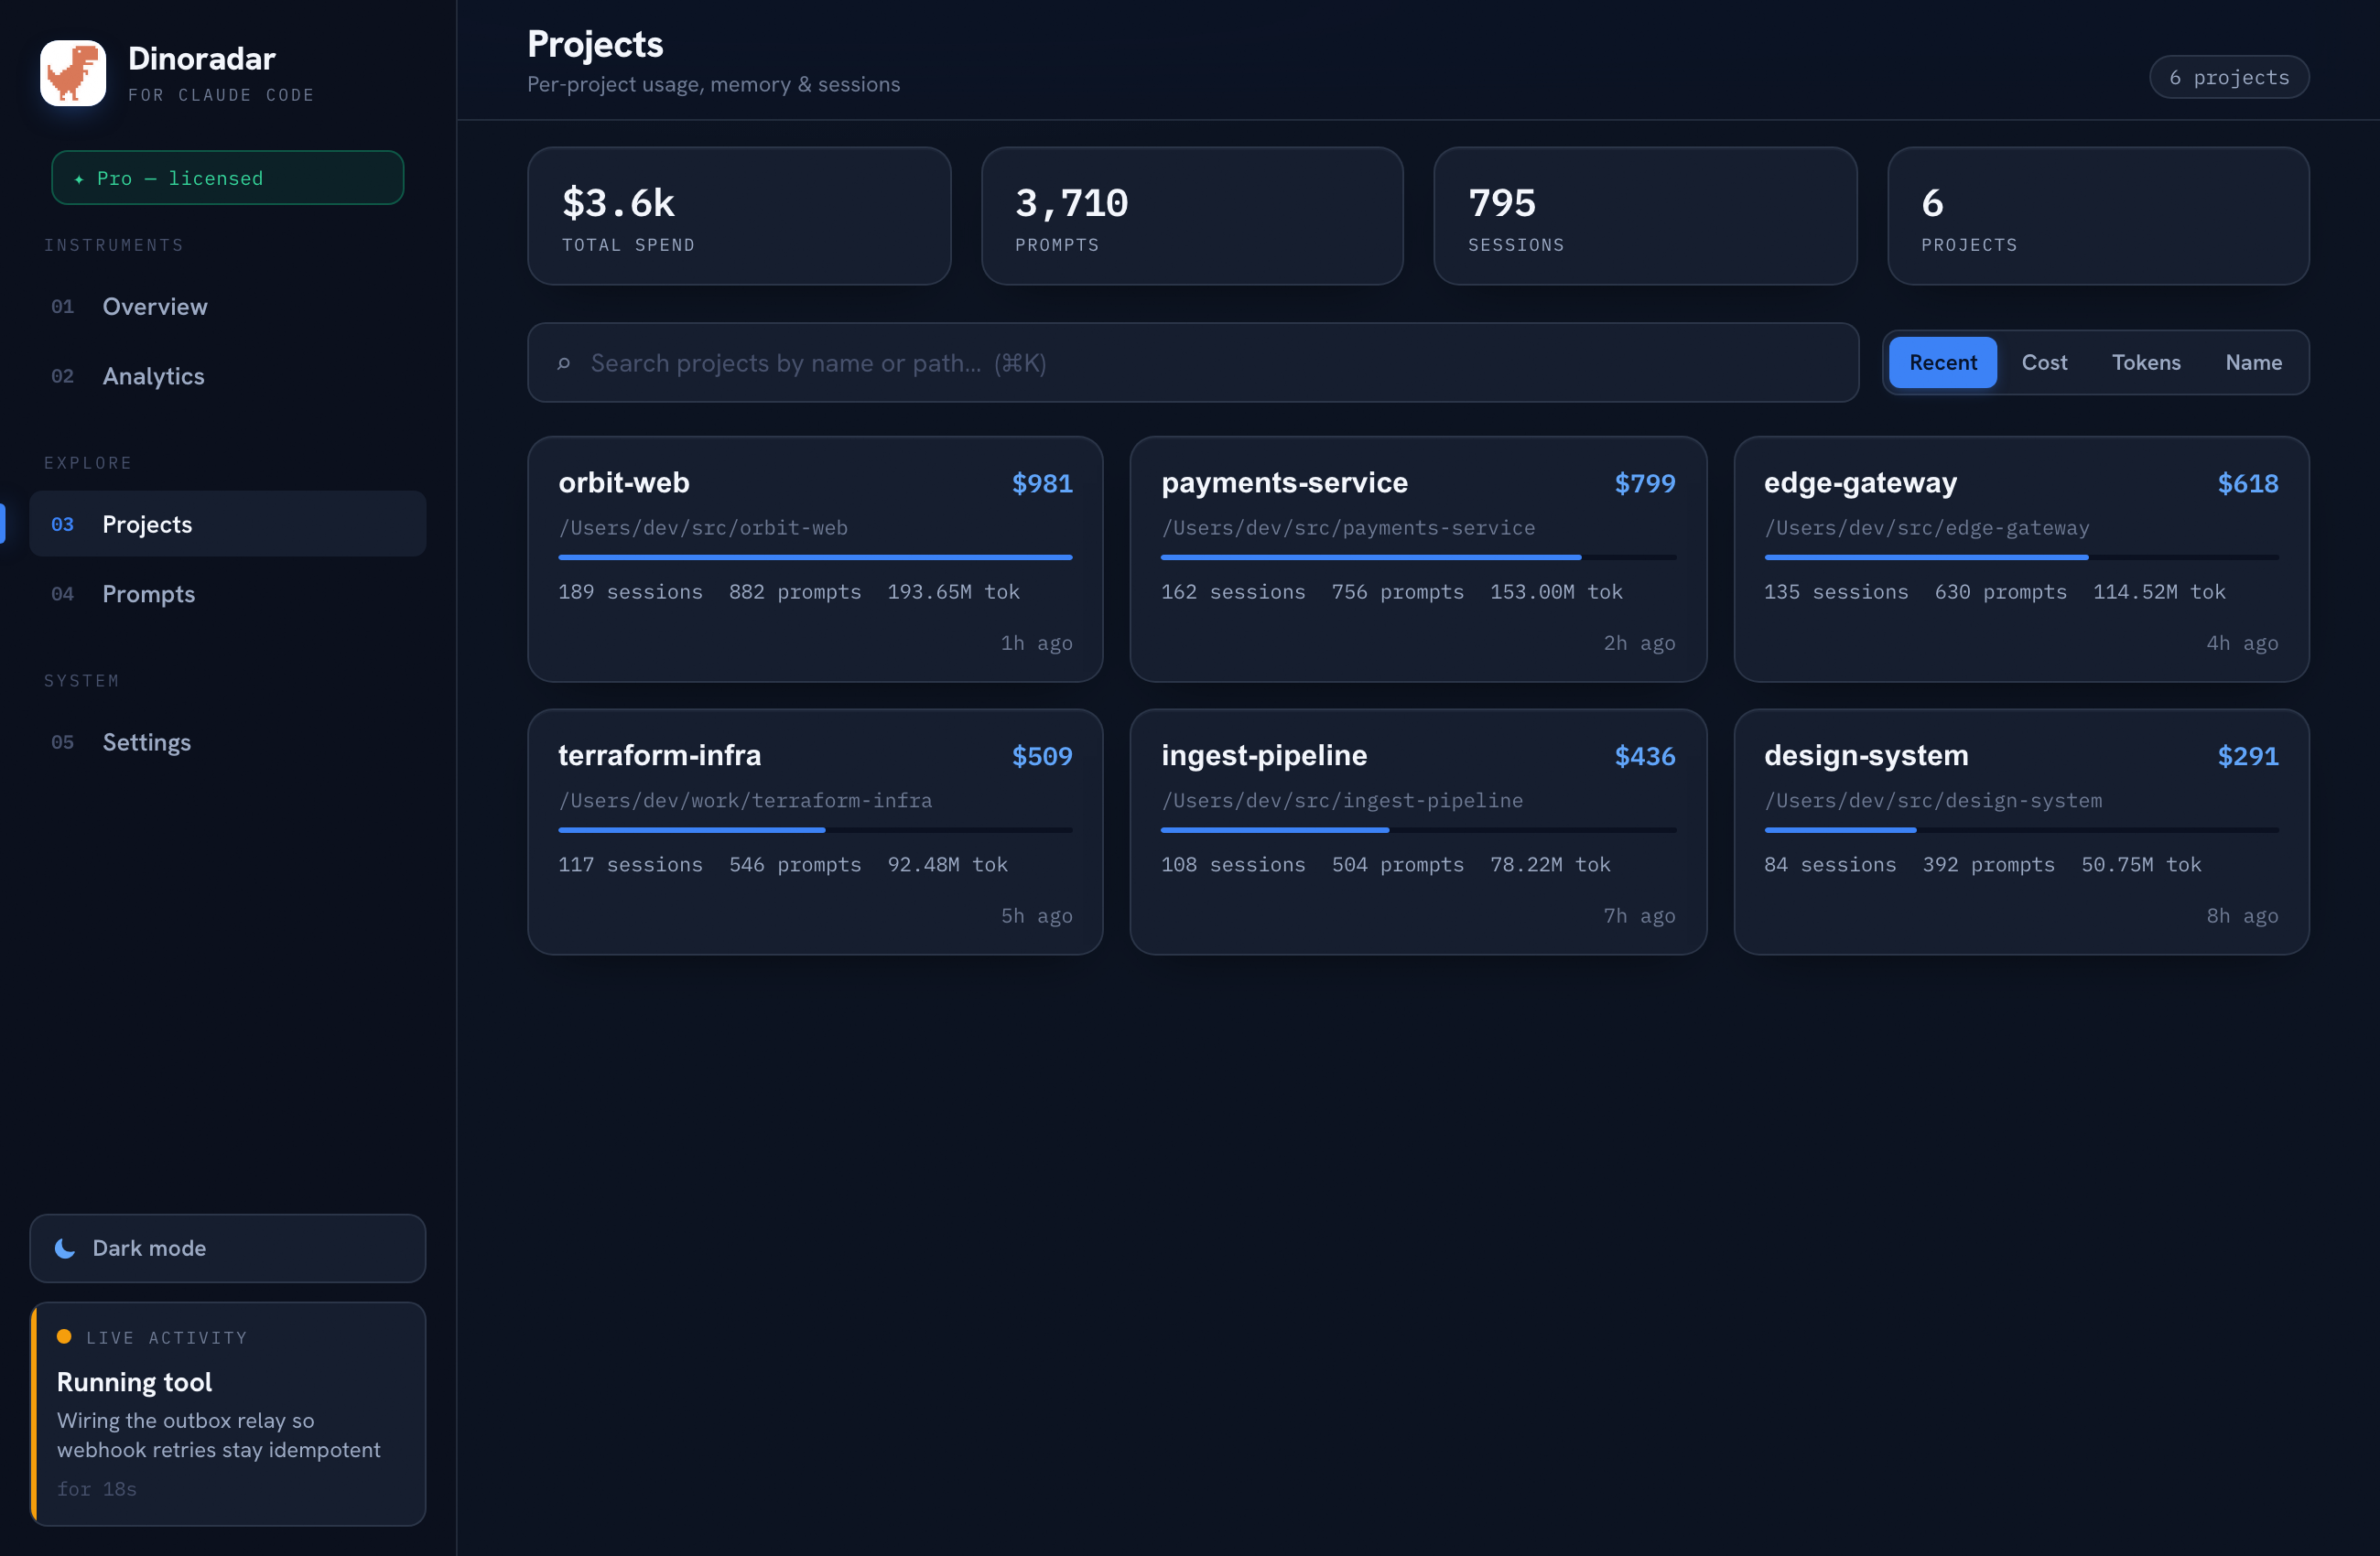This screenshot has width=2380, height=1556.
Task: Click the $291 cost on design-system
Action: pyautogui.click(x=2248, y=757)
